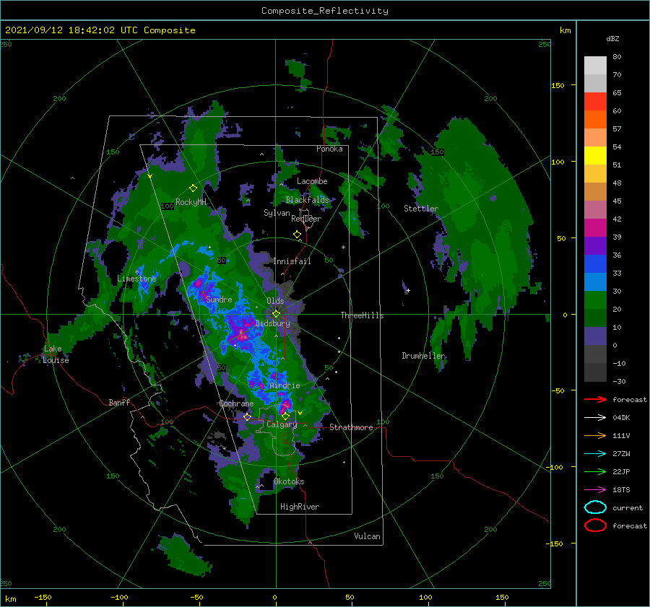Click the Olds city label
The width and height of the screenshot is (650, 607).
pos(275,301)
